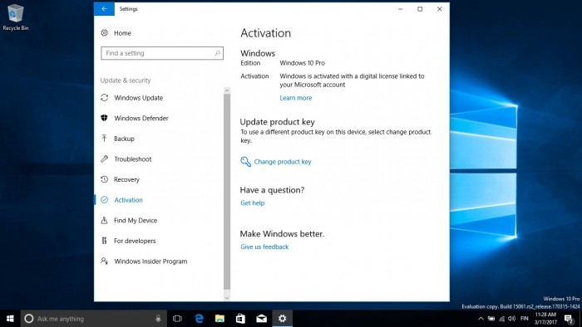Click the Windows Update sync icon
582x327 pixels.
tap(104, 98)
